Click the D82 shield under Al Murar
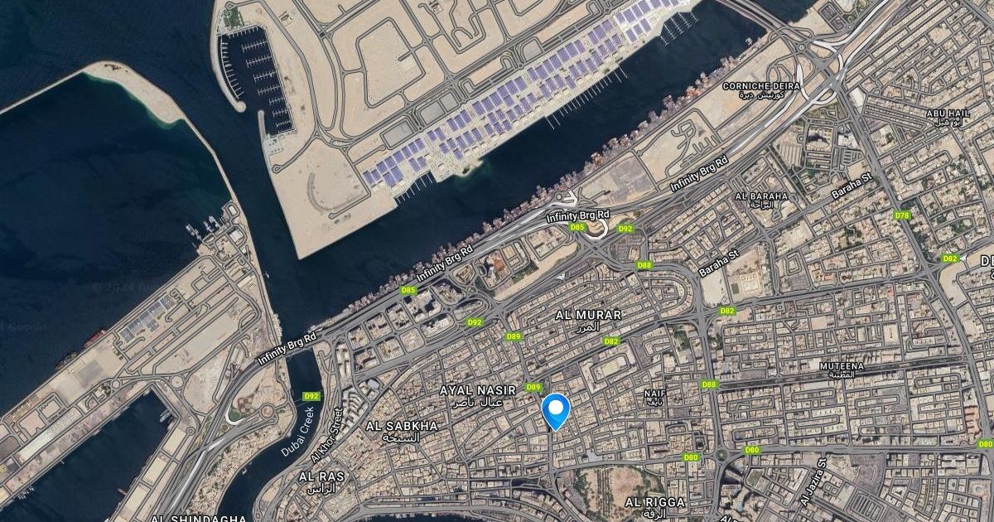The image size is (994, 522). tap(611, 341)
